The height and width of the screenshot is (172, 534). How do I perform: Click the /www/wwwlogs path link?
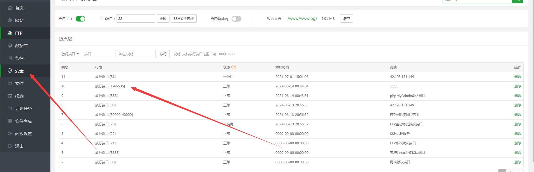(302, 18)
